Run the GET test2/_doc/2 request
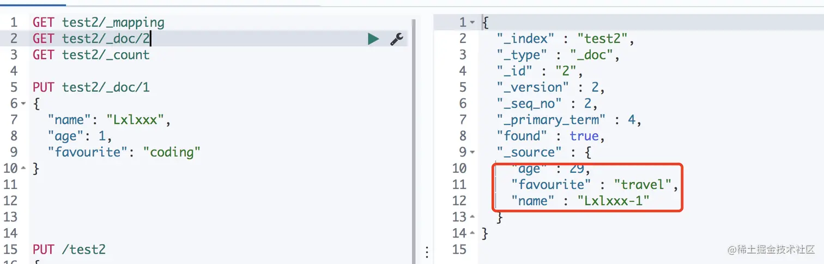This screenshot has width=824, height=264. point(373,39)
